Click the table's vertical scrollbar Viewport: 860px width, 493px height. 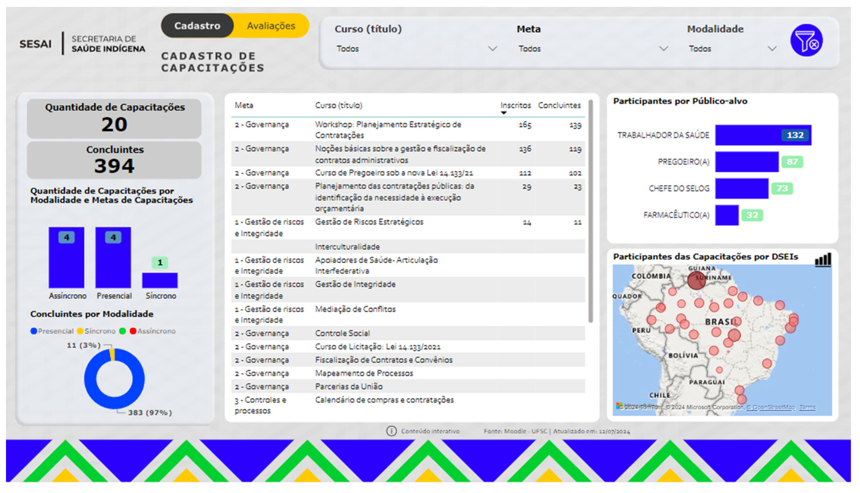[x=590, y=211]
